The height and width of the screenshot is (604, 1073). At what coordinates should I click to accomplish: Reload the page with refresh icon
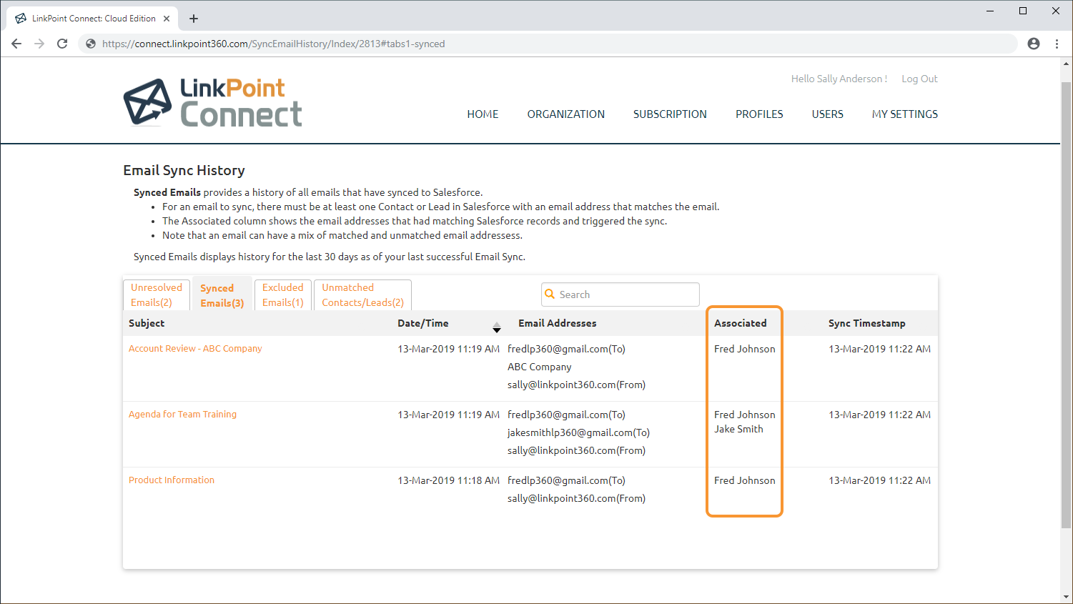[x=62, y=44]
